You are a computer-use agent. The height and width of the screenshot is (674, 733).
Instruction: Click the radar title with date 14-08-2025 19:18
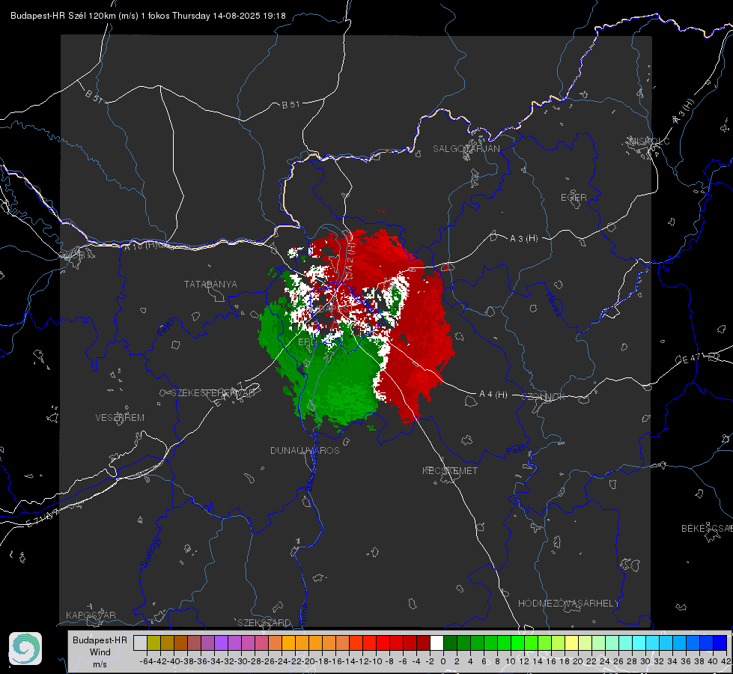click(x=147, y=16)
